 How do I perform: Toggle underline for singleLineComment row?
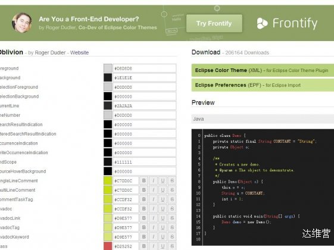pyautogui.click(x=163, y=181)
